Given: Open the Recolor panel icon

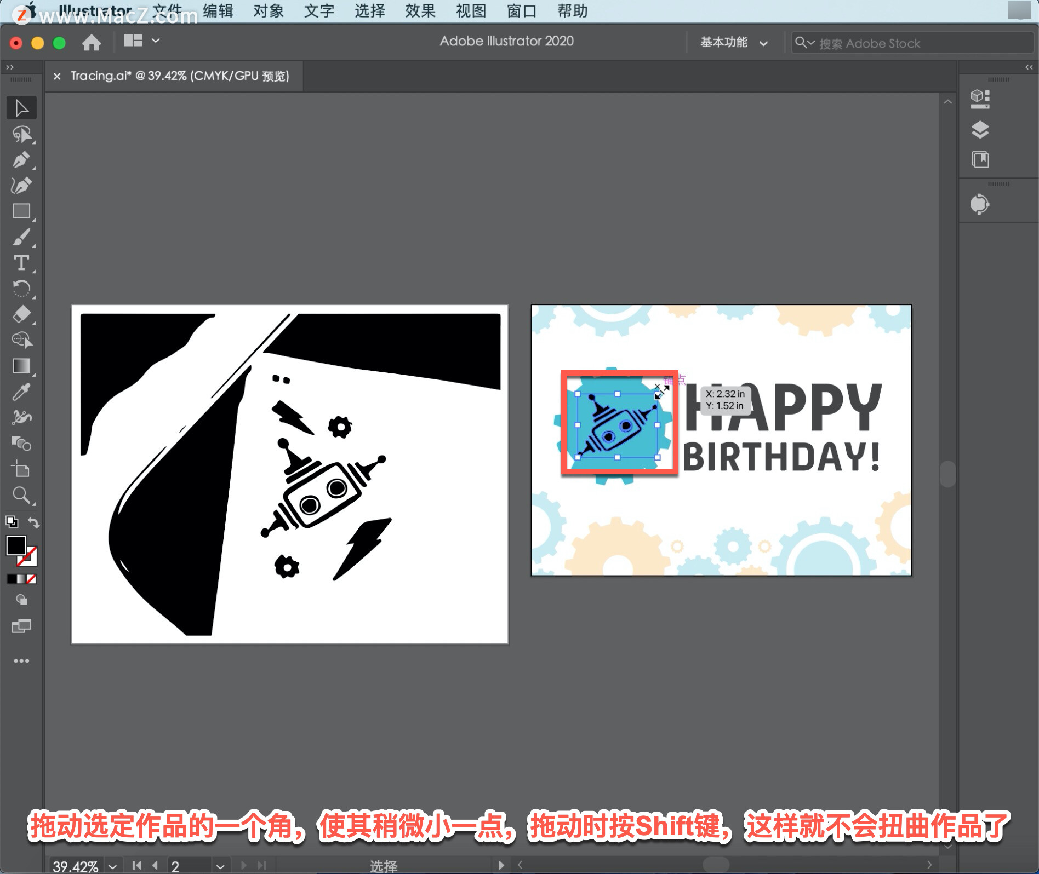Looking at the screenshot, I should point(980,204).
